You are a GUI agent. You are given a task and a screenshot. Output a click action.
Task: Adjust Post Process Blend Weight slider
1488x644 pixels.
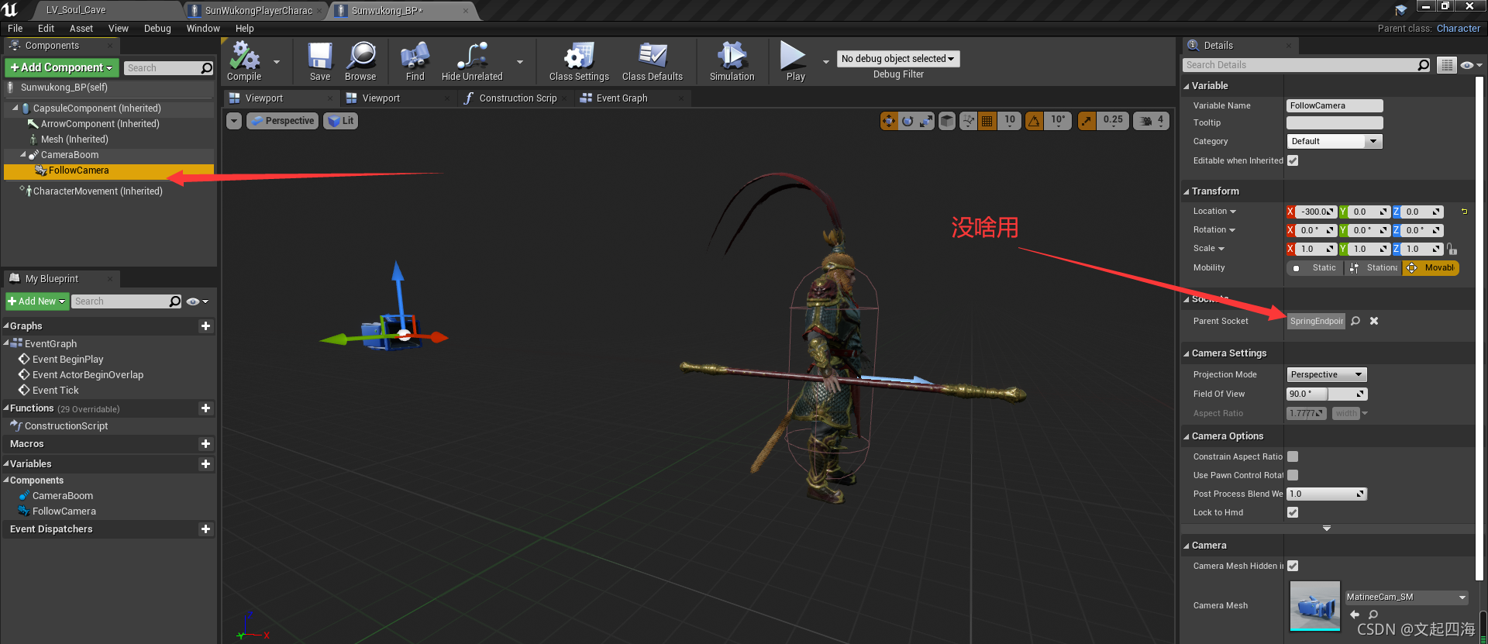tap(1327, 494)
